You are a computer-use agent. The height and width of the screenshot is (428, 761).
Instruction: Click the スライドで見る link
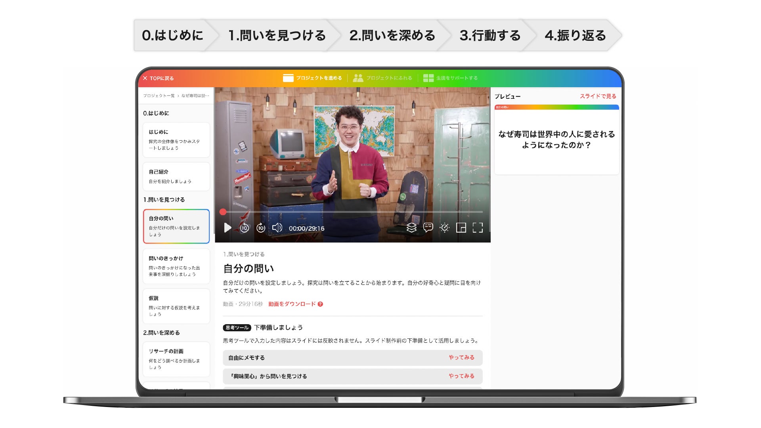(598, 96)
